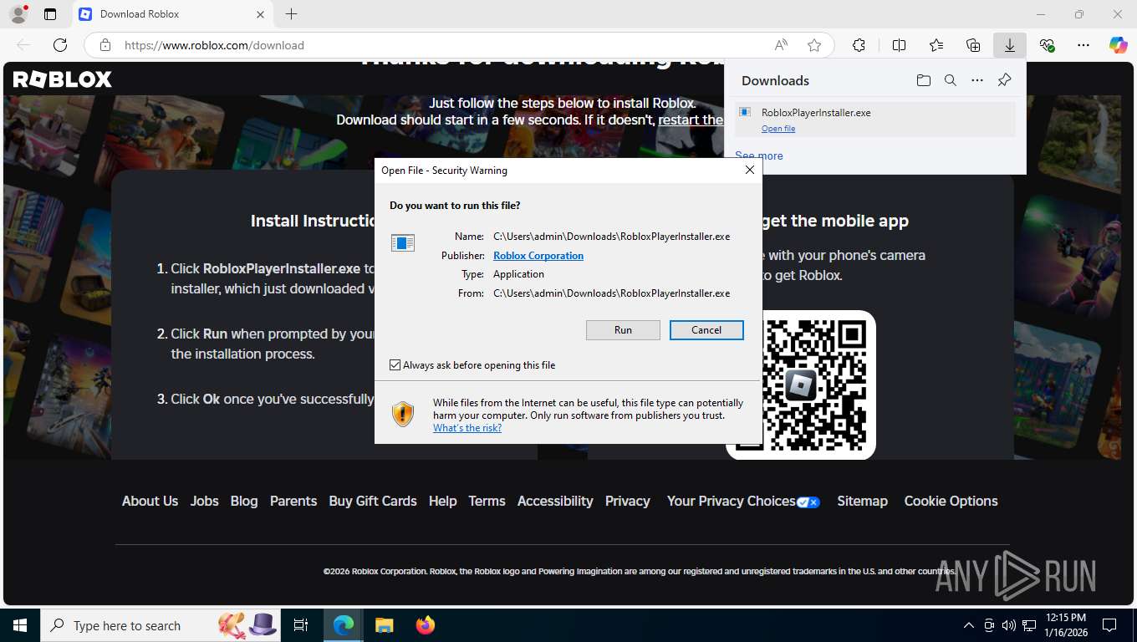This screenshot has height=642, width=1137.
Task: Open Browser essentials heart icon
Action: [x=1047, y=45]
